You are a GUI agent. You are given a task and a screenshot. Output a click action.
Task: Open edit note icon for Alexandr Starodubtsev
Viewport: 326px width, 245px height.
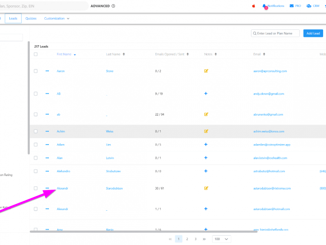[x=206, y=188]
